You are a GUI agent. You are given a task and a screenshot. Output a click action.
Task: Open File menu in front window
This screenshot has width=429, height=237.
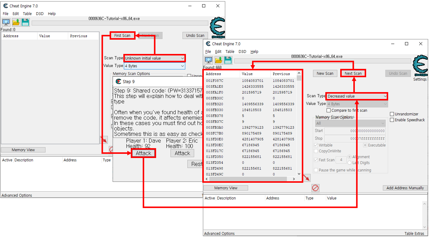[x=208, y=52]
